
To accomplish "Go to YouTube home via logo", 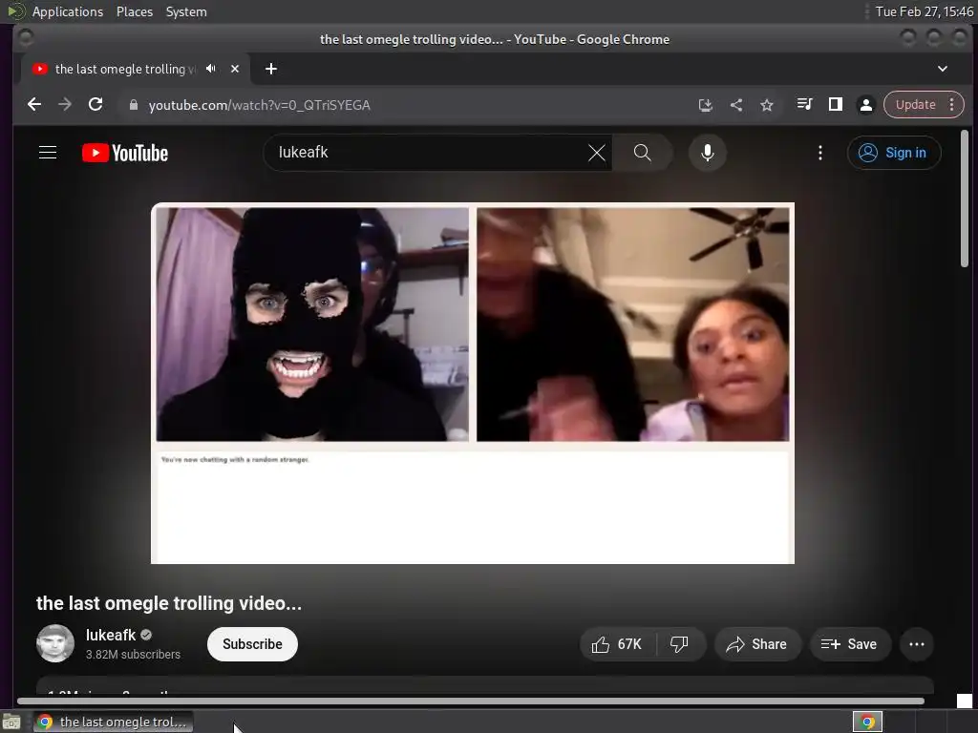I will click(x=125, y=153).
